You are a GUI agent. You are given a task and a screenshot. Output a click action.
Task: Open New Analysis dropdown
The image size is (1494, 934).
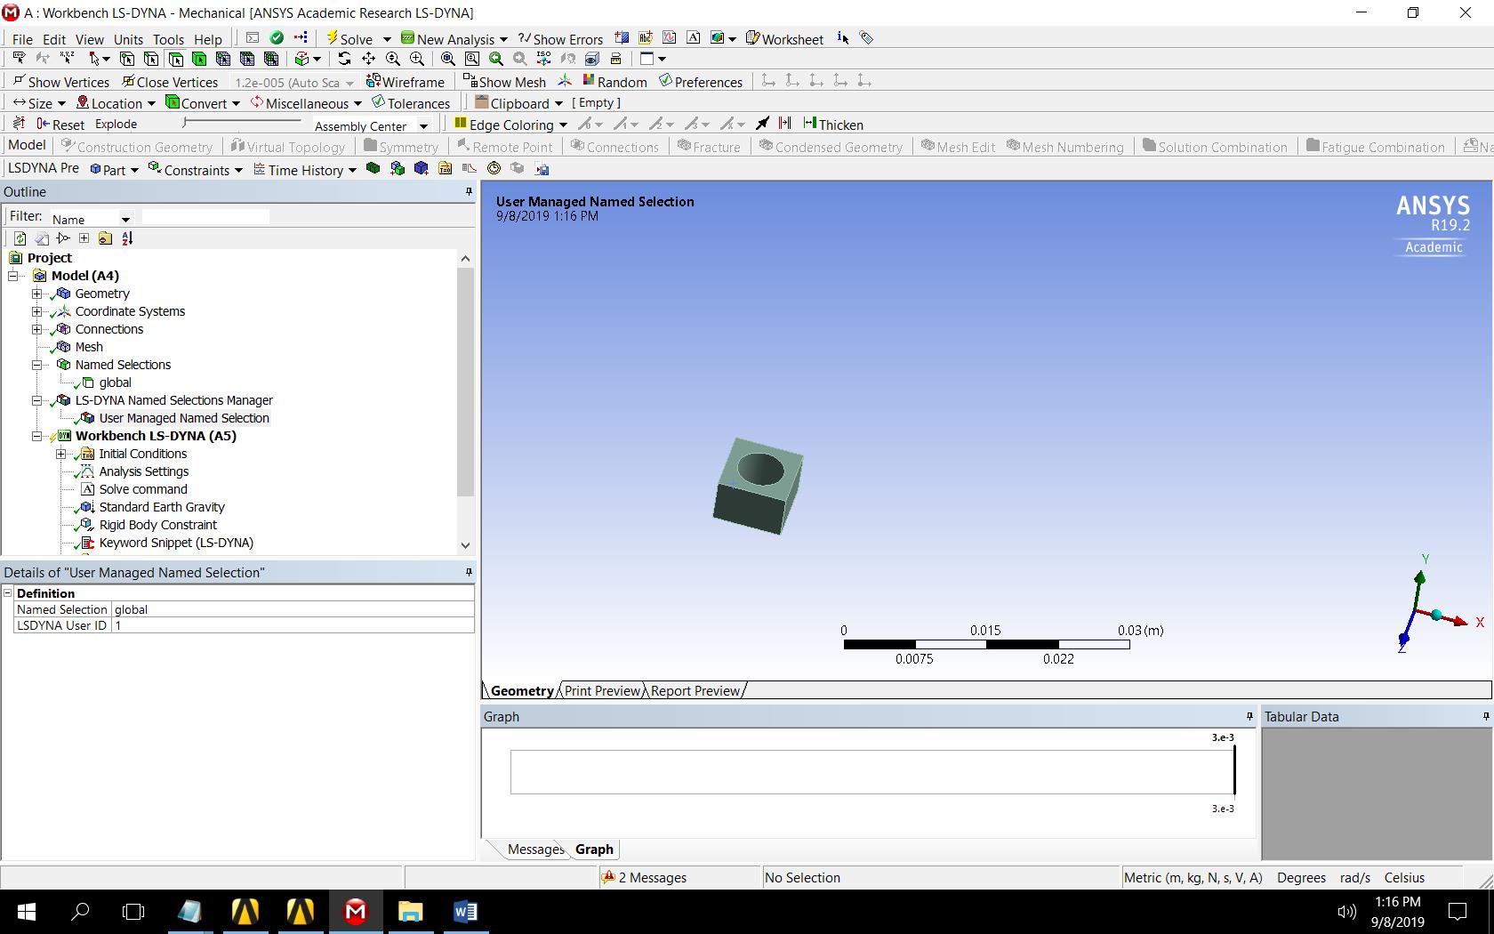click(502, 39)
